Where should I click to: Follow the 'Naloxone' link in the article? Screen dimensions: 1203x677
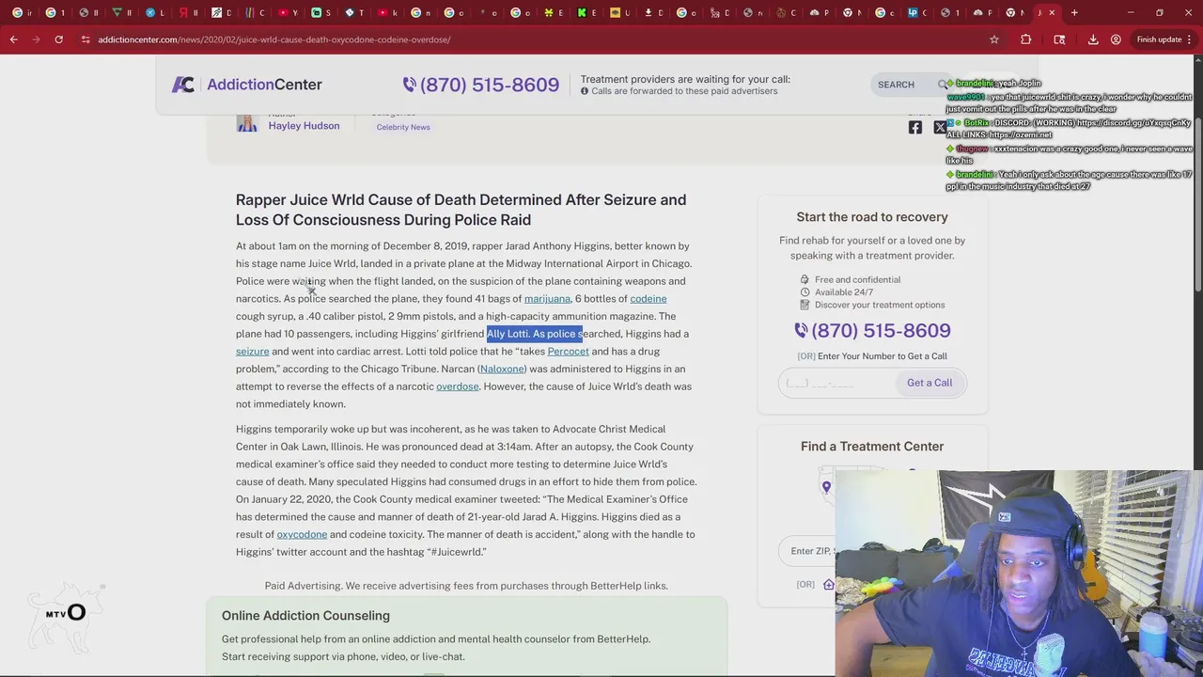tap(502, 370)
